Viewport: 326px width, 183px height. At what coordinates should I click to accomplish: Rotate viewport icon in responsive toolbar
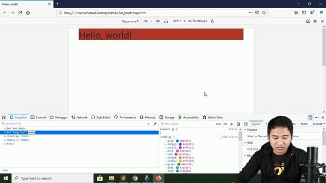pos(166,21)
